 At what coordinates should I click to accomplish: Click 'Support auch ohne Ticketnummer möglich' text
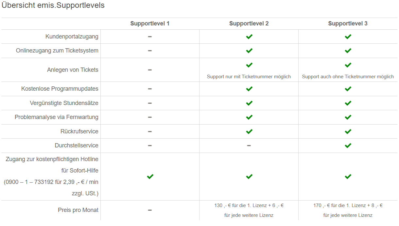(x=348, y=77)
